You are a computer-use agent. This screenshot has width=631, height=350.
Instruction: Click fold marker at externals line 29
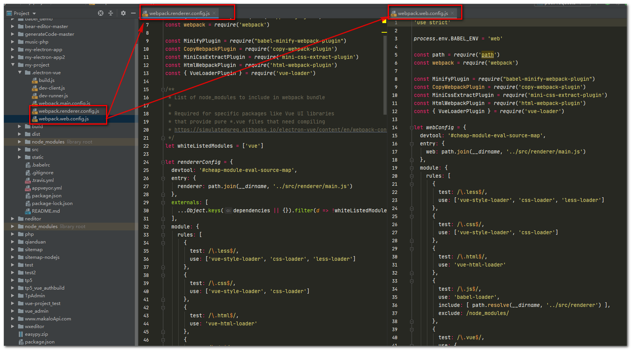tap(163, 203)
